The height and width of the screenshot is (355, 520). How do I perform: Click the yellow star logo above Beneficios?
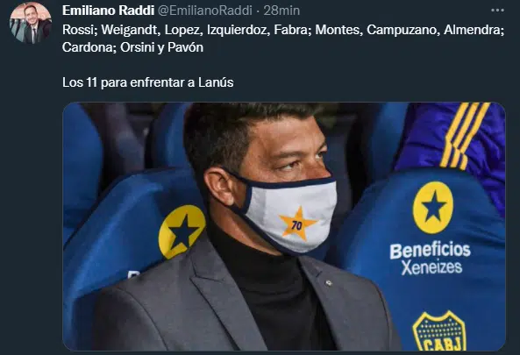(x=433, y=208)
